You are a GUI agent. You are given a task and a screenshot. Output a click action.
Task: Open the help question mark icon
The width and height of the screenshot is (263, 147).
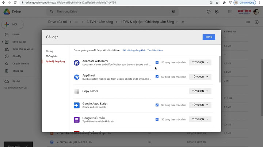tap(209, 12)
